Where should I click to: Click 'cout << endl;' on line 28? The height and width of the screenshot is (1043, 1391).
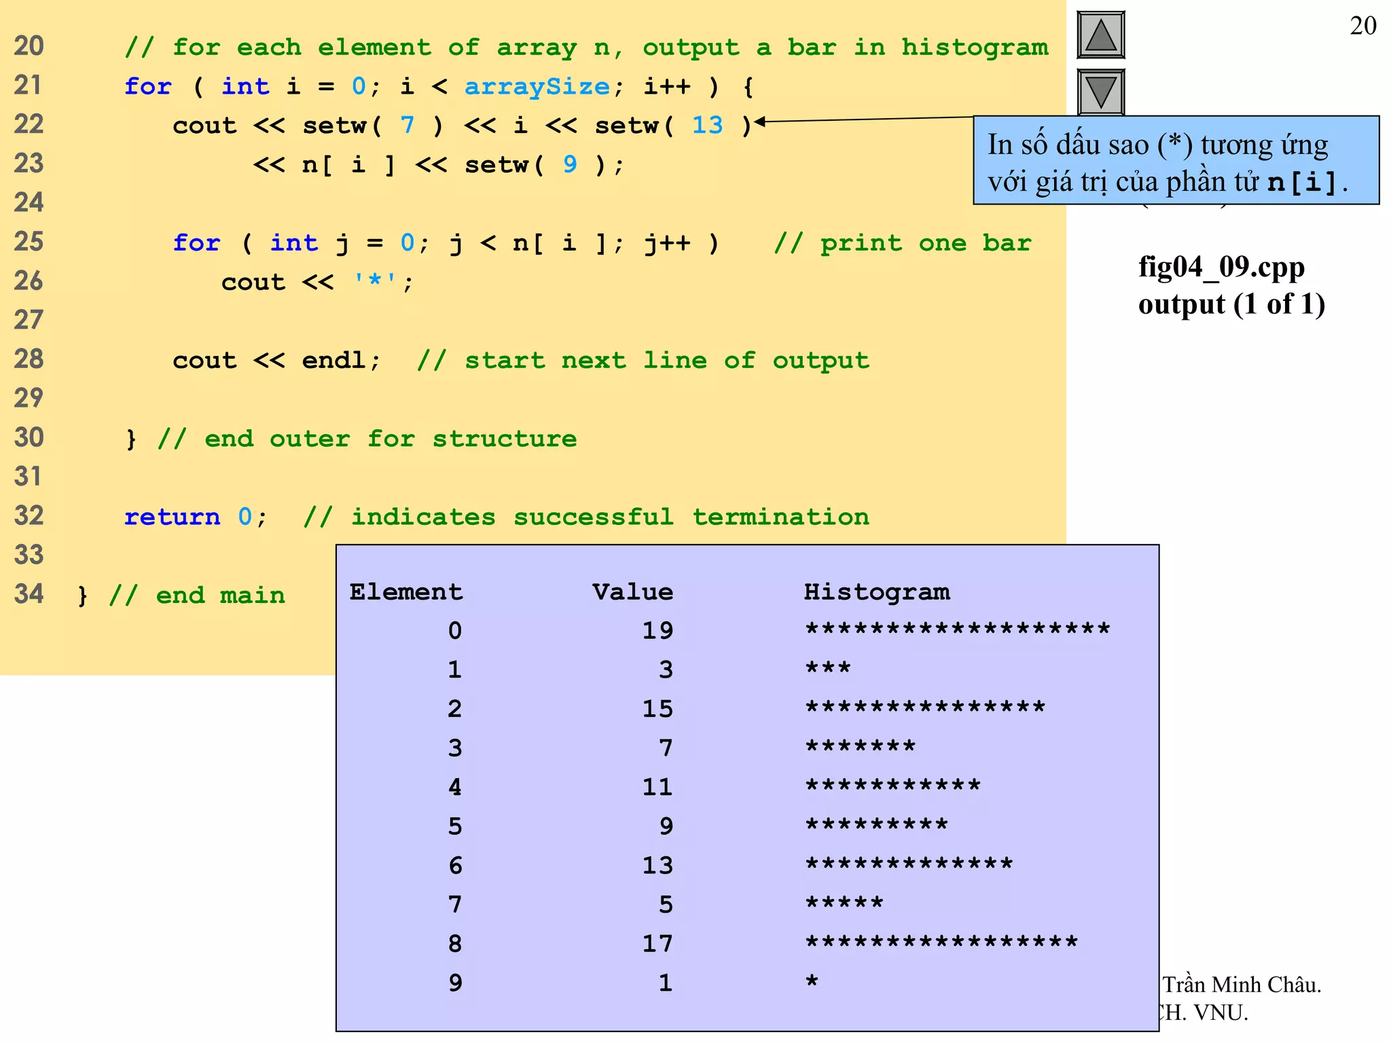point(276,360)
